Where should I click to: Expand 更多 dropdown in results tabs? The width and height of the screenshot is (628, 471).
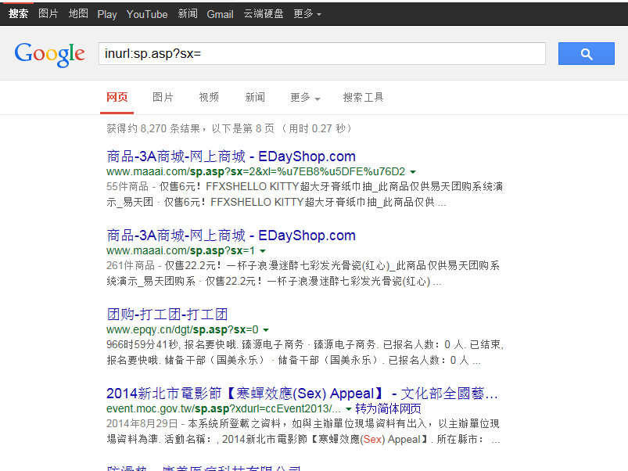tap(305, 97)
